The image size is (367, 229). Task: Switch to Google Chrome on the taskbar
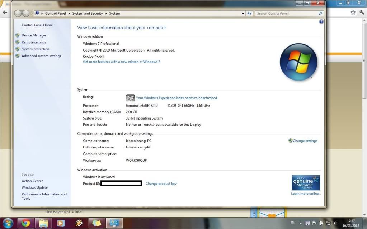point(25,223)
